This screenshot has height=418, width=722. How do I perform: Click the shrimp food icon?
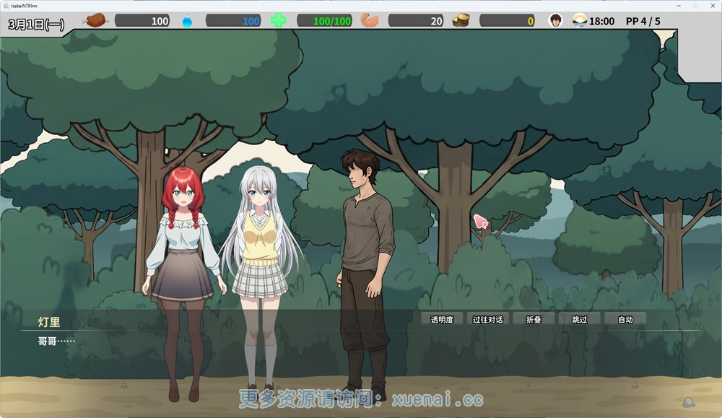[369, 21]
